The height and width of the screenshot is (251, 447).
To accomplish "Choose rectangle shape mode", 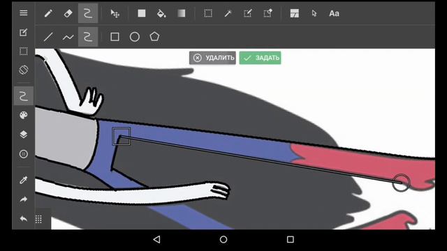I will pyautogui.click(x=115, y=37).
